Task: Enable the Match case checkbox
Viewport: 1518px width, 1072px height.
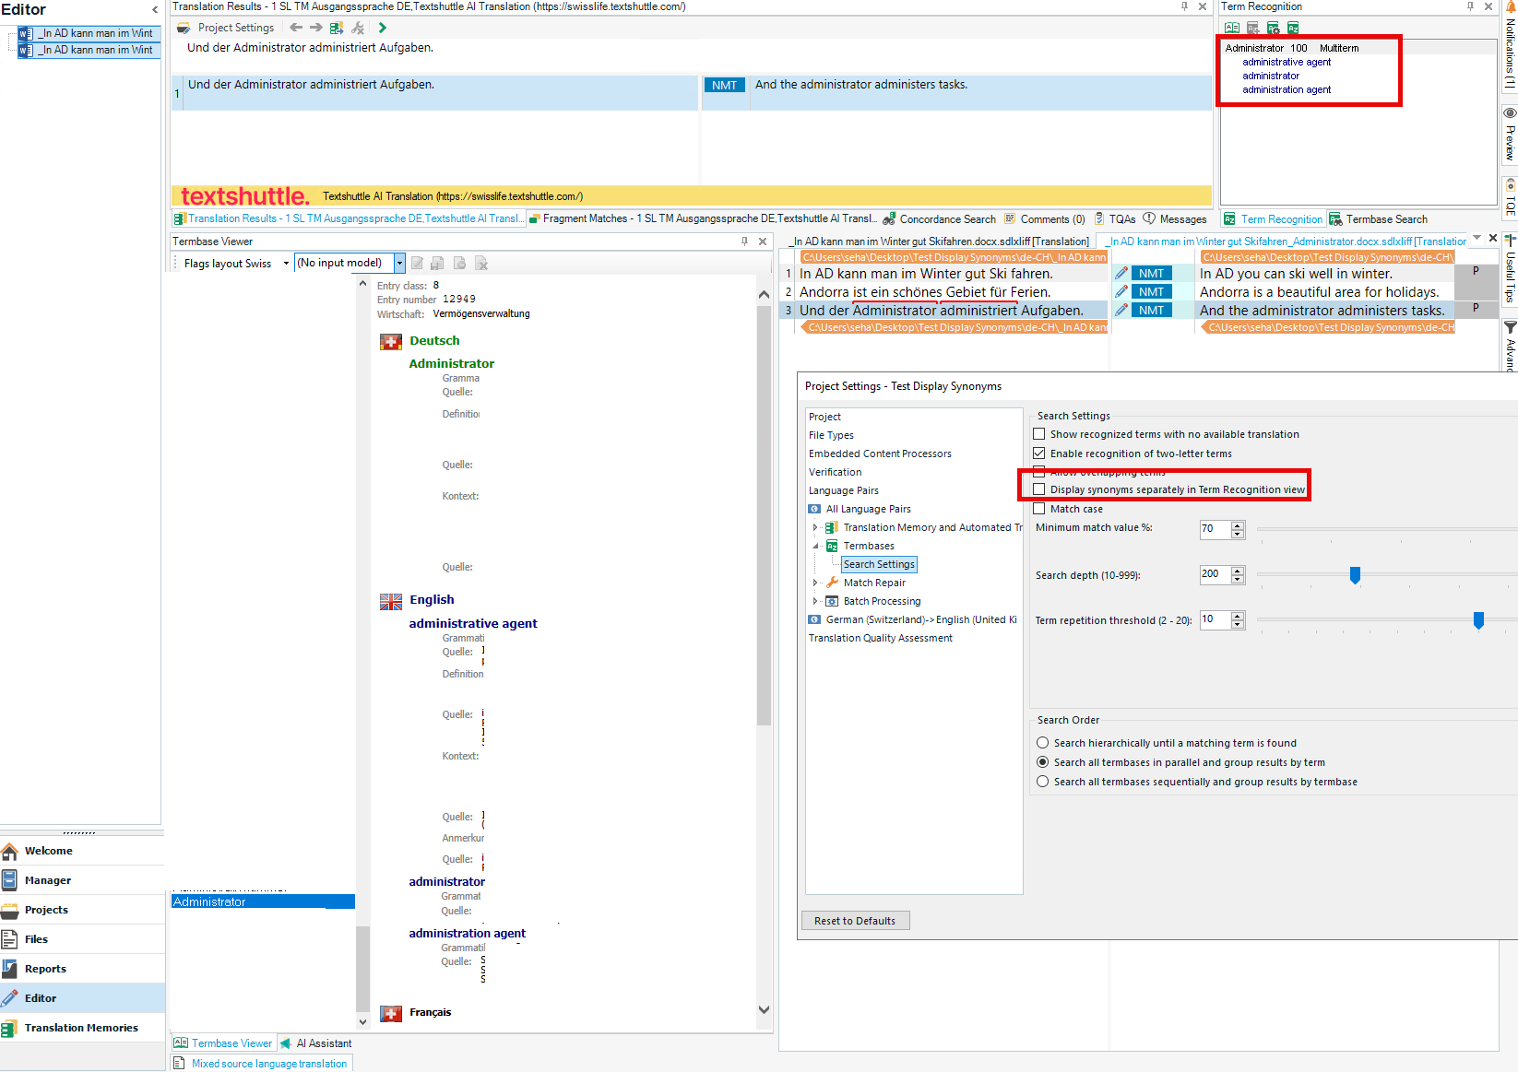Action: point(1039,509)
